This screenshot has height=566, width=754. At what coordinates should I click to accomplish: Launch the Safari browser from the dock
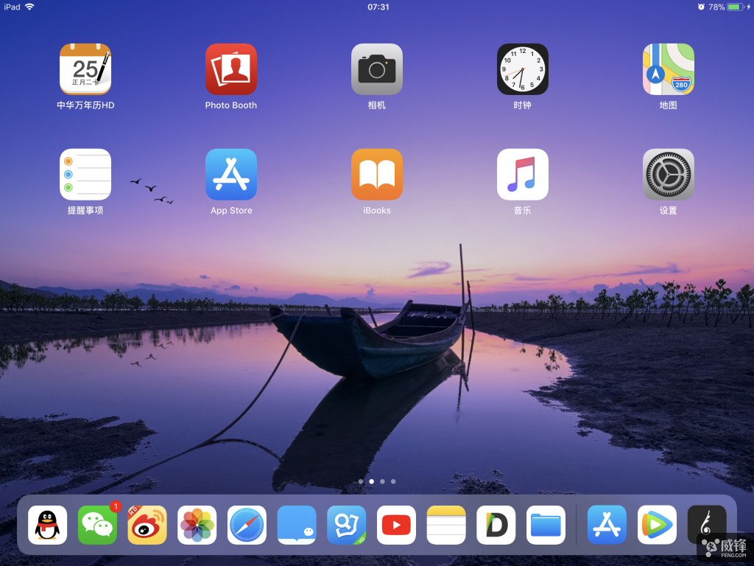247,525
